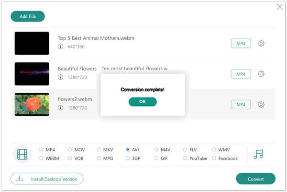The width and height of the screenshot is (287, 192).
Task: Select the YouTube format radio button
Action: [185, 158]
